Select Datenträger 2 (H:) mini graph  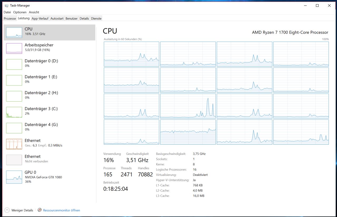pos(14,96)
